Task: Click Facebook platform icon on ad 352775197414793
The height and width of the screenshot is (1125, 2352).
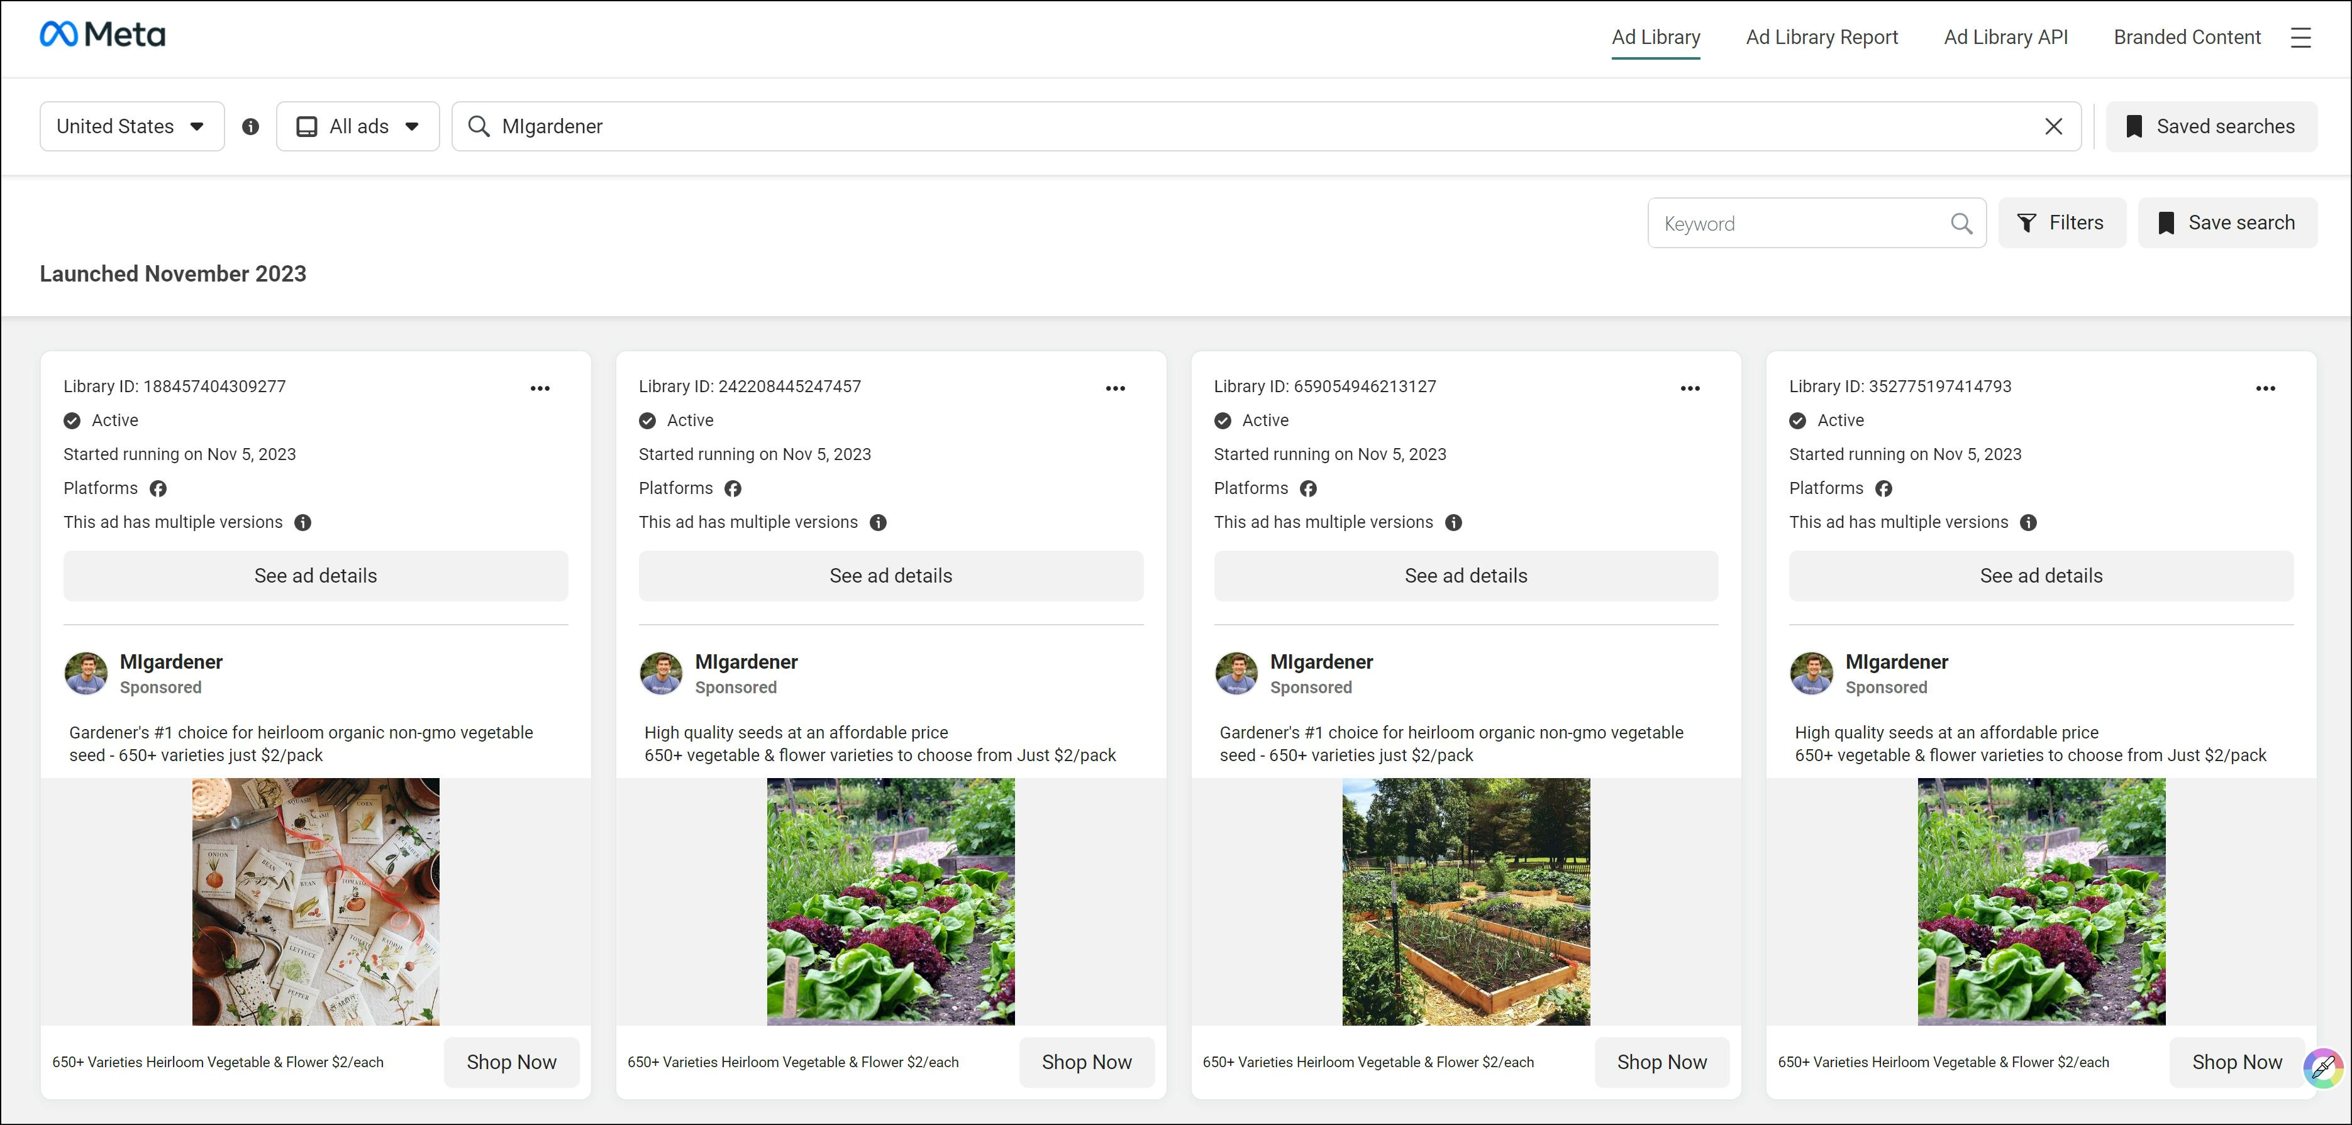Action: tap(1883, 489)
